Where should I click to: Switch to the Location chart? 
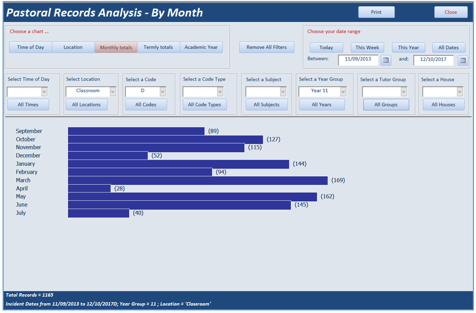73,47
